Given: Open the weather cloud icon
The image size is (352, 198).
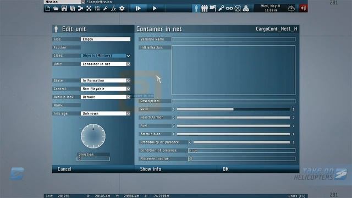Looking at the screenshot, I should [x=291, y=9].
